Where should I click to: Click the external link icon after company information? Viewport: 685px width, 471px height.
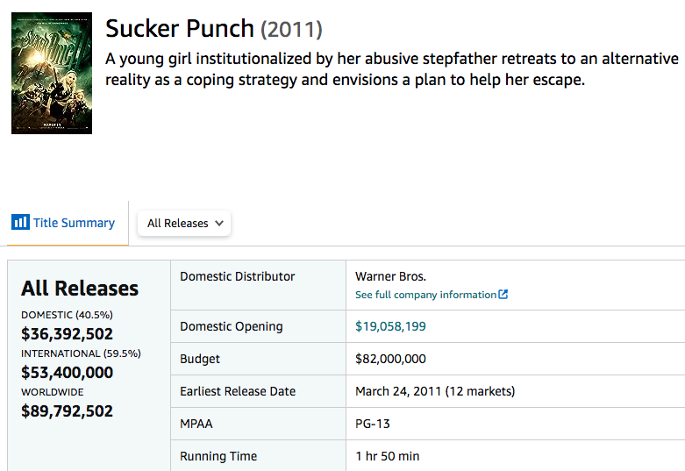(x=503, y=295)
